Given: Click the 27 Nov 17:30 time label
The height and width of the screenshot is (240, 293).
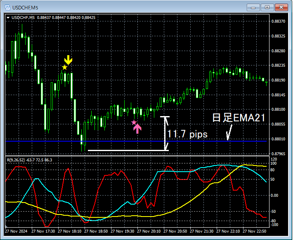Looking at the screenshot, I should [x=43, y=231].
